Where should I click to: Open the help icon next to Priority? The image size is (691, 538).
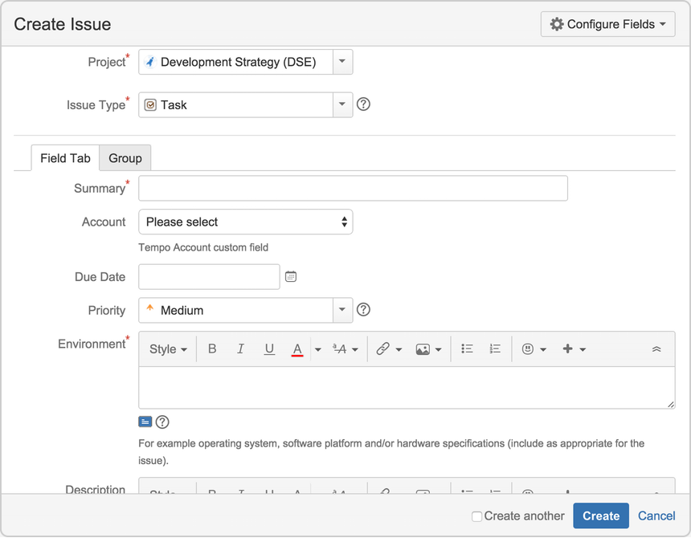coord(363,309)
